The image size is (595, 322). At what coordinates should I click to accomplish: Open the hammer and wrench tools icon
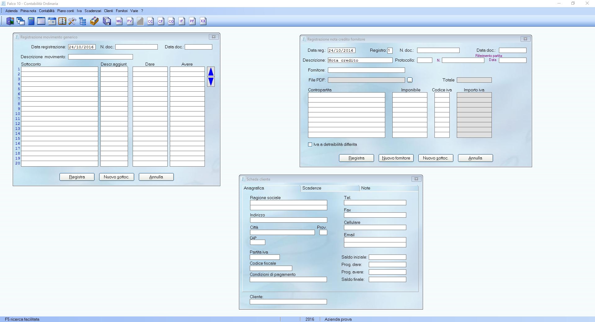click(x=73, y=21)
